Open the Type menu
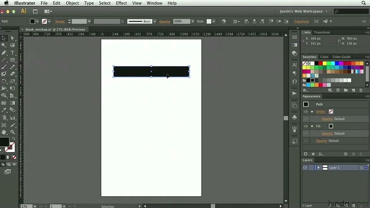370x208 pixels. (x=89, y=3)
